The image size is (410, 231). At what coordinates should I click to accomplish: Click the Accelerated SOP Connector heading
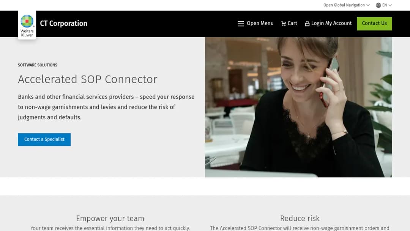pos(88,79)
